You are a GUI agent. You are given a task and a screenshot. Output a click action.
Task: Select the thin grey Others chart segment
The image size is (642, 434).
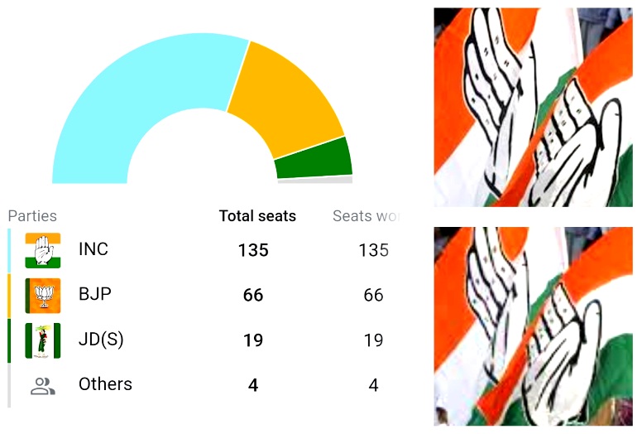[314, 180]
